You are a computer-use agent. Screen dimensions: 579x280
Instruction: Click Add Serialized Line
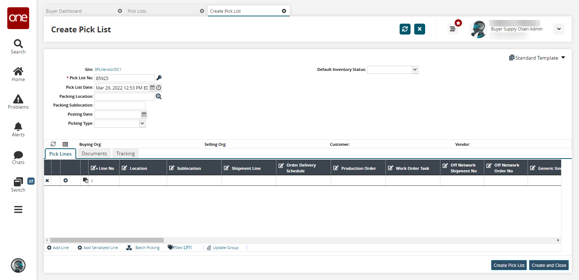point(98,248)
